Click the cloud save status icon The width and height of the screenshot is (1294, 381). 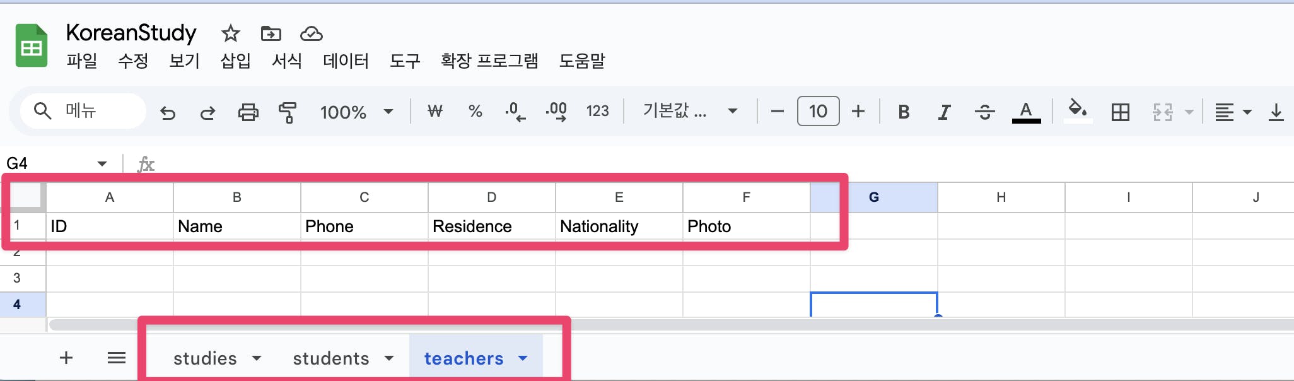click(x=311, y=33)
